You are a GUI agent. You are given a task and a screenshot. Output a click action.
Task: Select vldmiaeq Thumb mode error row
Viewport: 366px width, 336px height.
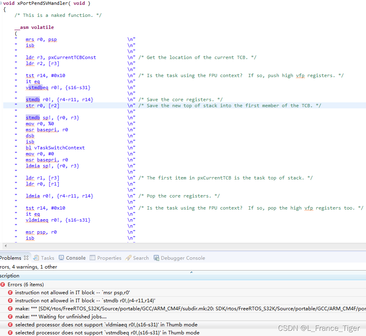pos(183,325)
